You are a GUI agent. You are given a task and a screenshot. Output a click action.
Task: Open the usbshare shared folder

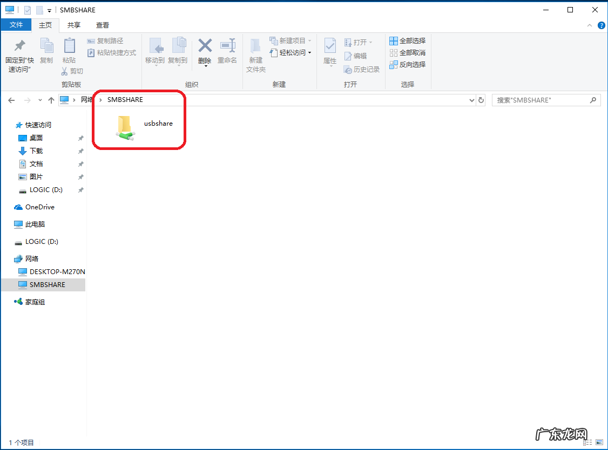pos(144,127)
